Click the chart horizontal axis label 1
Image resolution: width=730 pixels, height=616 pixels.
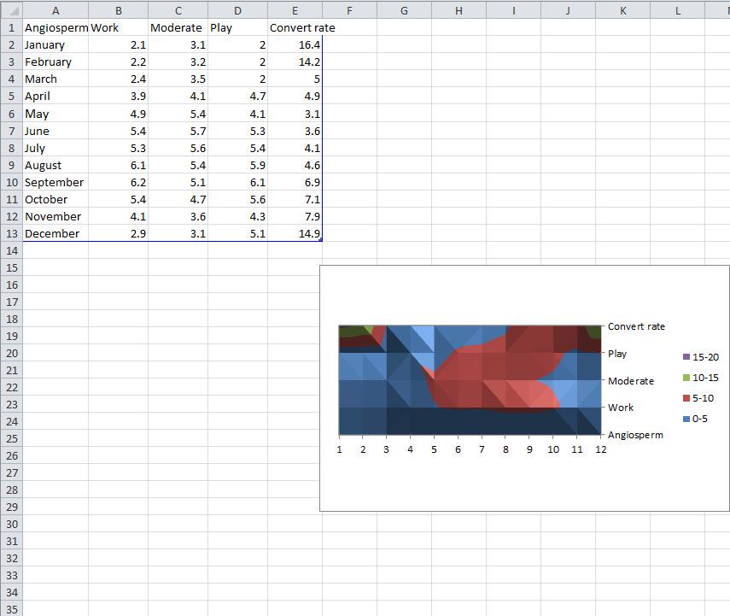coord(340,449)
